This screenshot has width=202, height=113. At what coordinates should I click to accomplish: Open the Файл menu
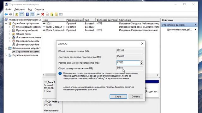9,9
